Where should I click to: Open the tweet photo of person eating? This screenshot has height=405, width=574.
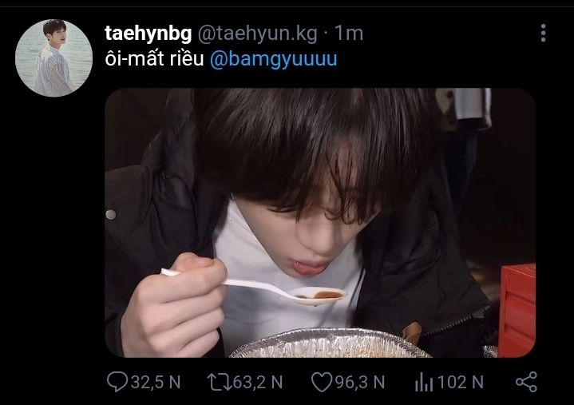pyautogui.click(x=319, y=160)
